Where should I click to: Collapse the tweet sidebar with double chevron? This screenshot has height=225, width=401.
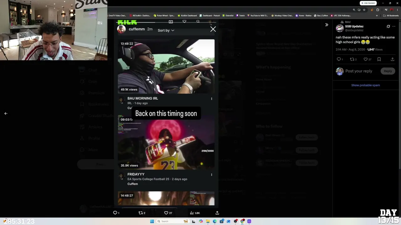pos(326,25)
